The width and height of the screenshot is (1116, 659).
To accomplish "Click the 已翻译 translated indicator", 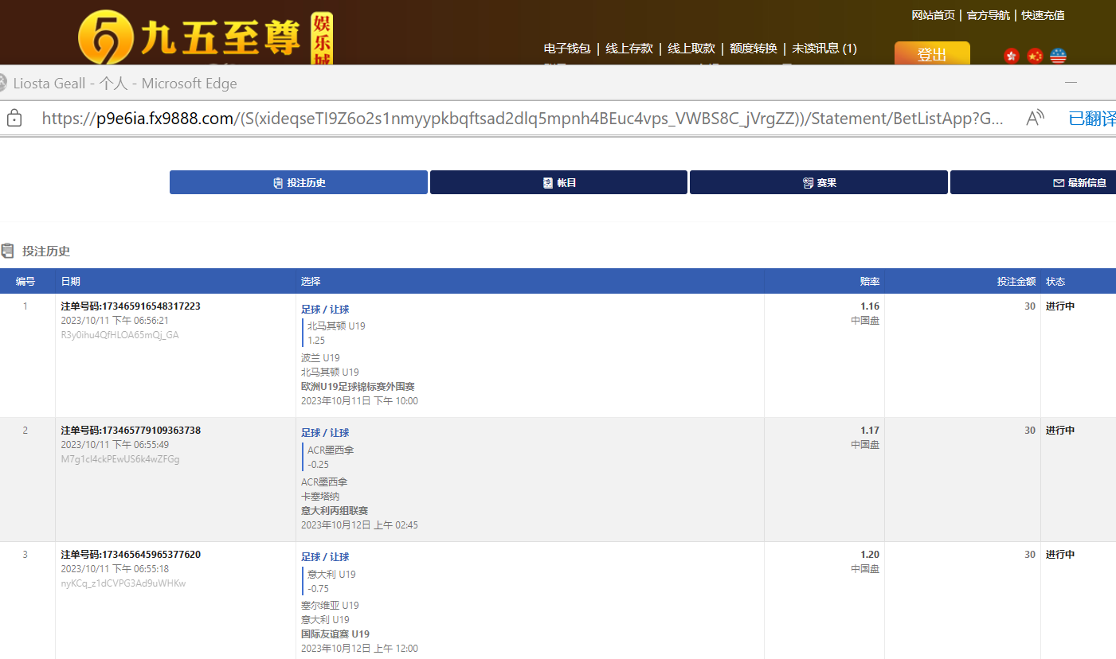I will coord(1092,119).
